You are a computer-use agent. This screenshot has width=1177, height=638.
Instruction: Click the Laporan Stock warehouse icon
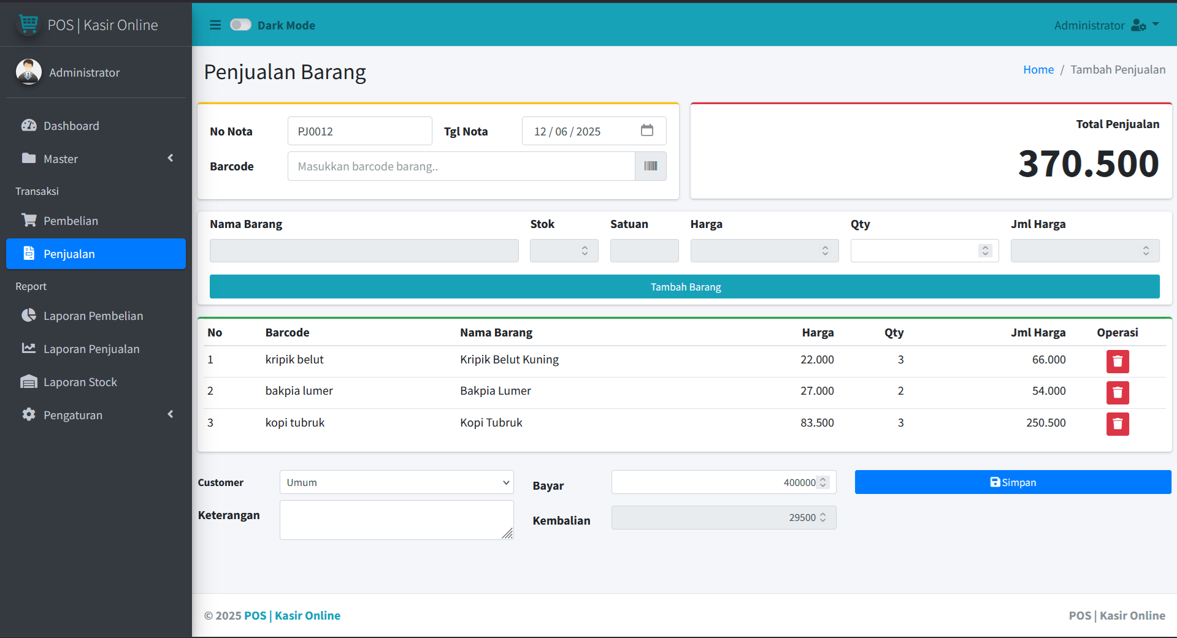(29, 382)
